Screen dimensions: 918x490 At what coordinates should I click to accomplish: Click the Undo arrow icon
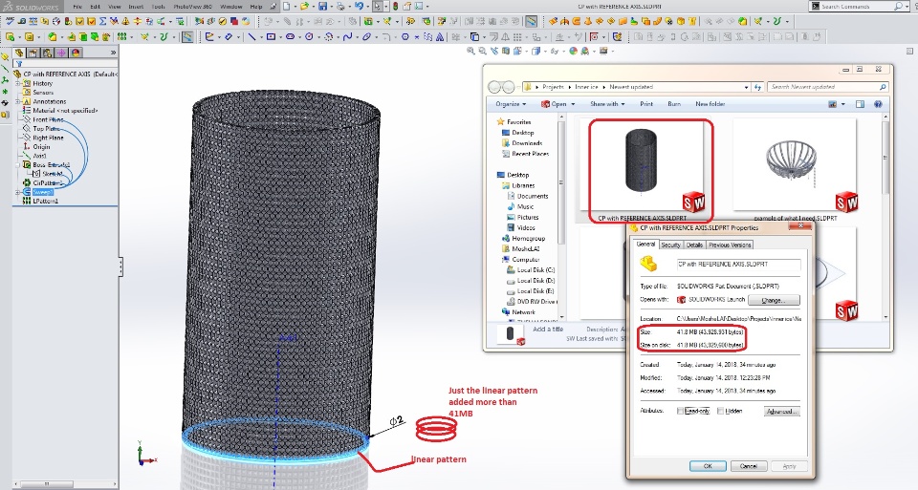(359, 7)
